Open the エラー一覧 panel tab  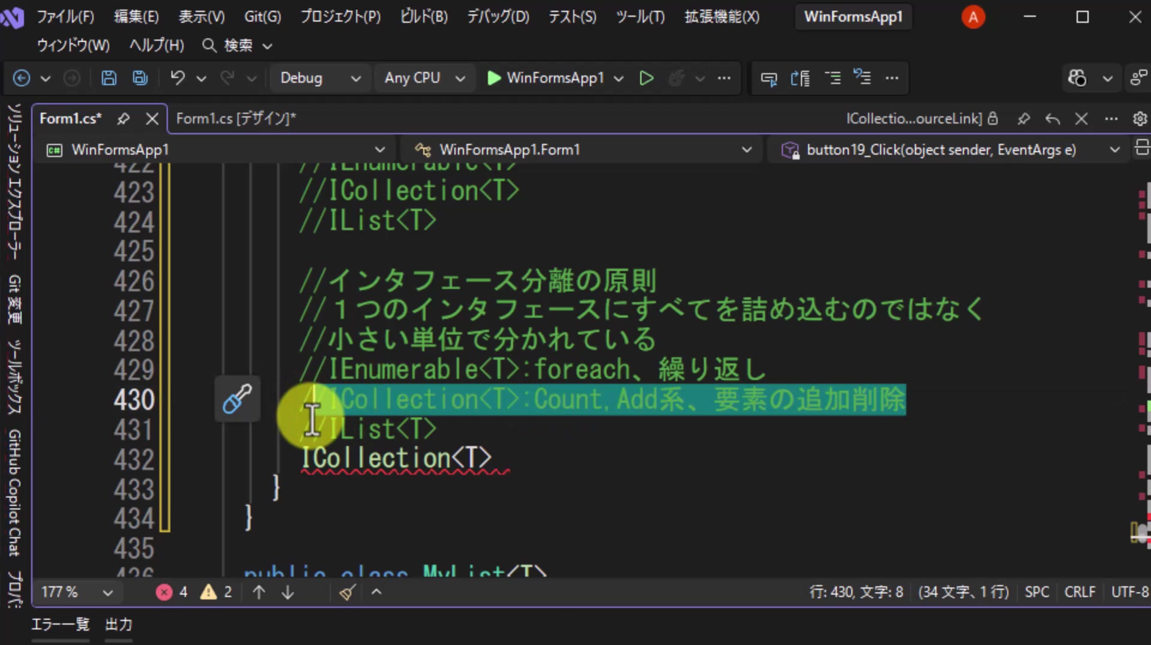[60, 625]
